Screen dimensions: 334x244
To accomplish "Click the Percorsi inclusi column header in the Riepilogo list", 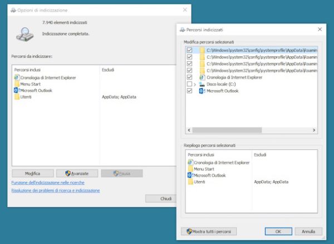I will [200, 154].
